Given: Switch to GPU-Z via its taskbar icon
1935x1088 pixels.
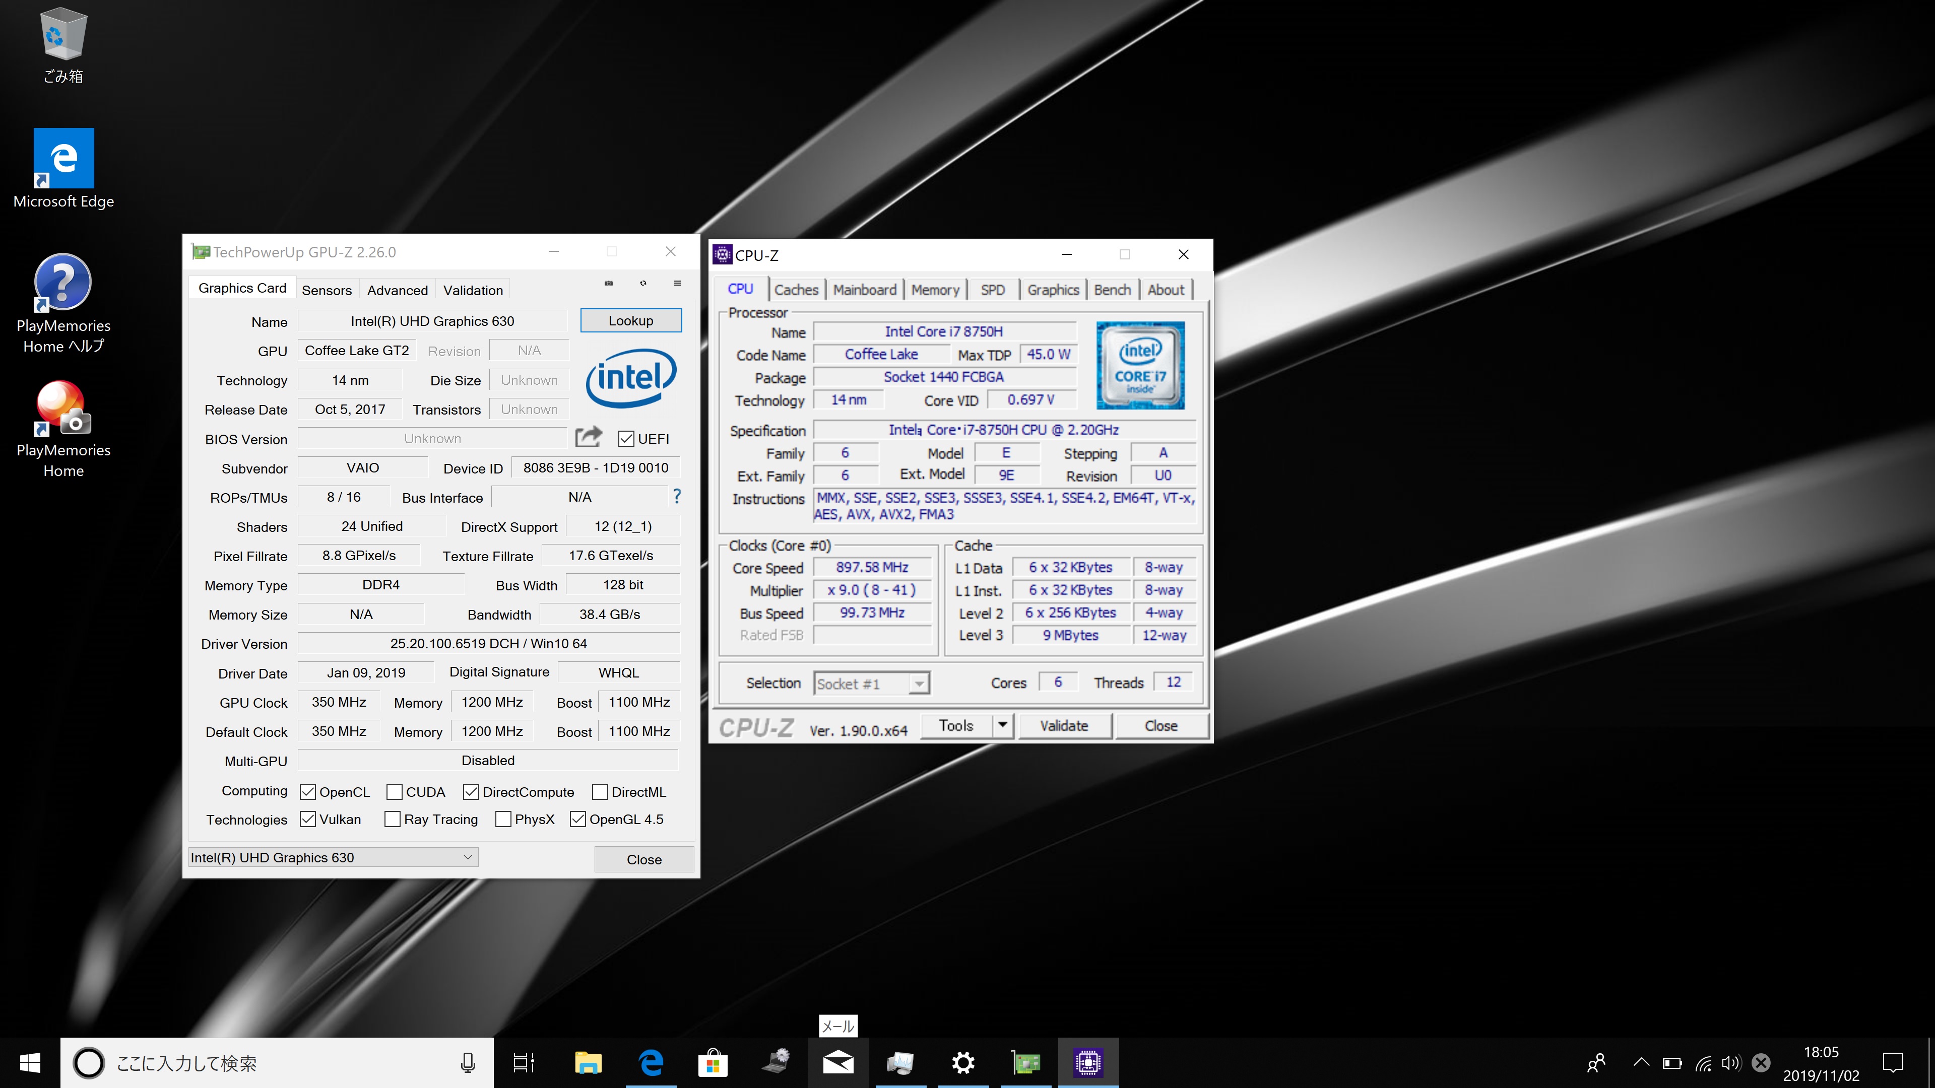Looking at the screenshot, I should pyautogui.click(x=1025, y=1062).
